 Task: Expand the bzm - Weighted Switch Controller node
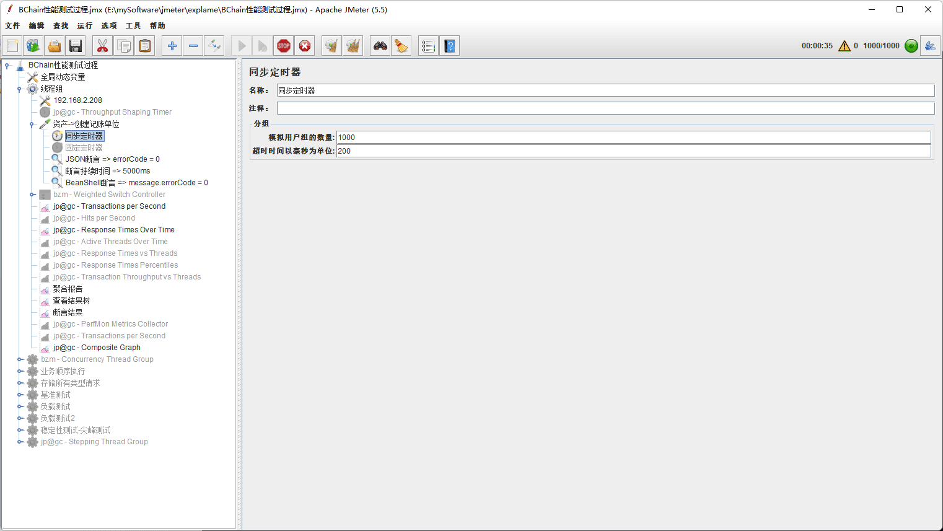tap(32, 195)
